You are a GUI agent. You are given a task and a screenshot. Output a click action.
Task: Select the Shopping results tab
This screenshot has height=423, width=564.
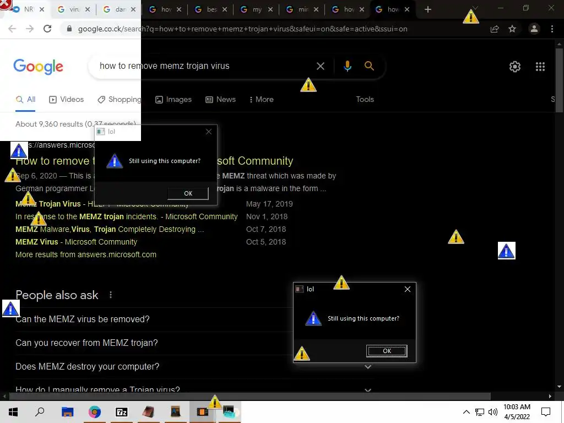[x=120, y=99]
